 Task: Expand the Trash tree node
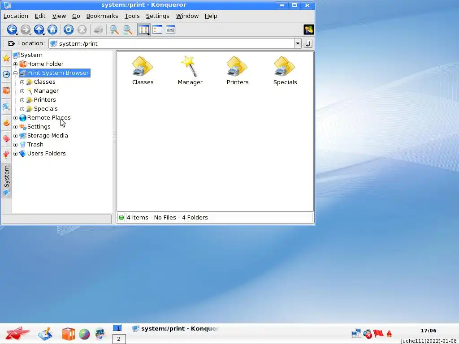(16, 145)
